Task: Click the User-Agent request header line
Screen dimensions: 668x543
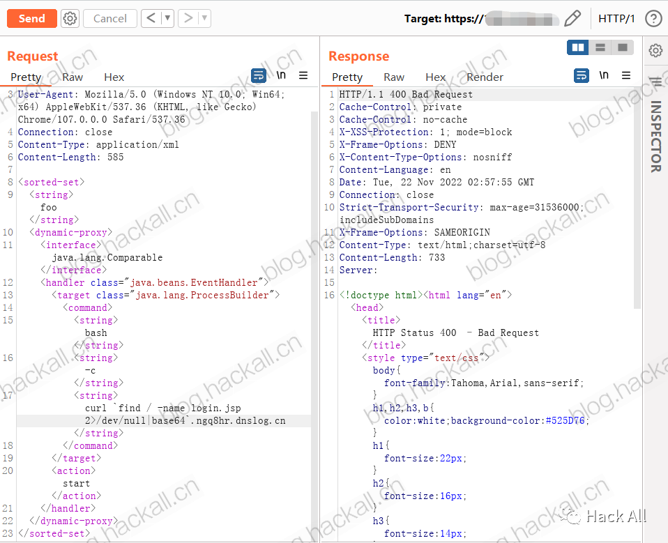Action: [151, 107]
